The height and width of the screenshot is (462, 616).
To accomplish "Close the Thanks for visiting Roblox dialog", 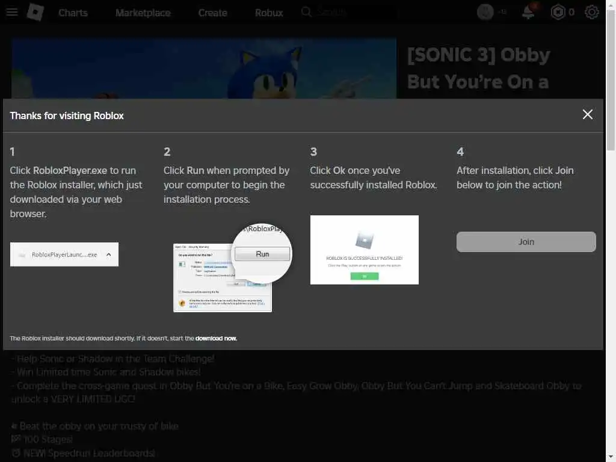I will (587, 114).
